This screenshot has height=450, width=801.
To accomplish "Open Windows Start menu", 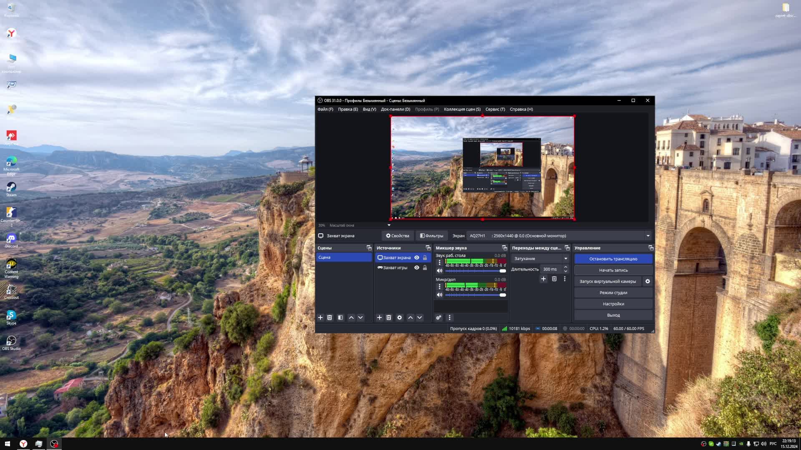I will (x=7, y=444).
